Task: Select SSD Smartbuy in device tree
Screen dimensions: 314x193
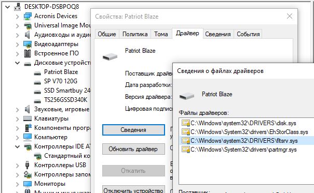Action: point(67,91)
